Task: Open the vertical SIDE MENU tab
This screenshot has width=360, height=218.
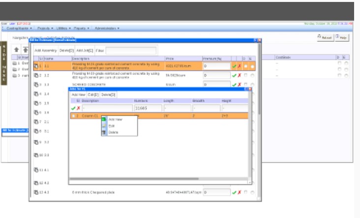Action: click(x=4, y=63)
